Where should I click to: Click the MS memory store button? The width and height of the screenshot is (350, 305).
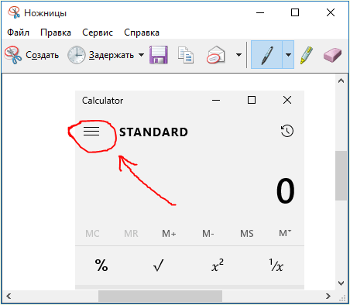247,234
